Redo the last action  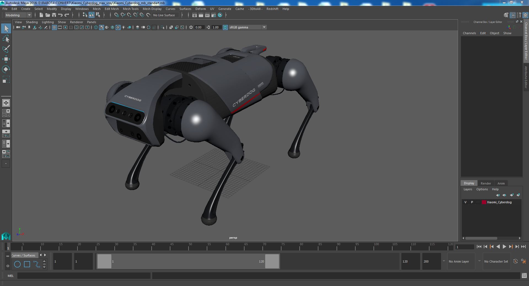[67, 15]
